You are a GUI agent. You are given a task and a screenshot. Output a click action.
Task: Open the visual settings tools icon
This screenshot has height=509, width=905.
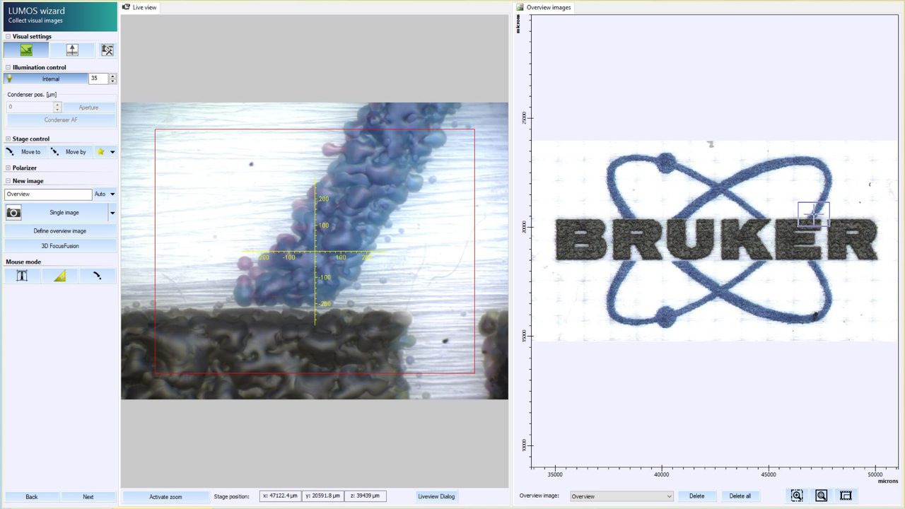coord(107,50)
